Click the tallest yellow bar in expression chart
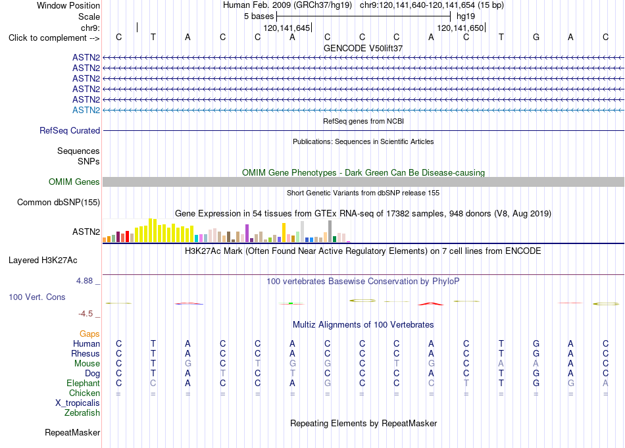Screen dimensions: 625x448 coord(150,230)
